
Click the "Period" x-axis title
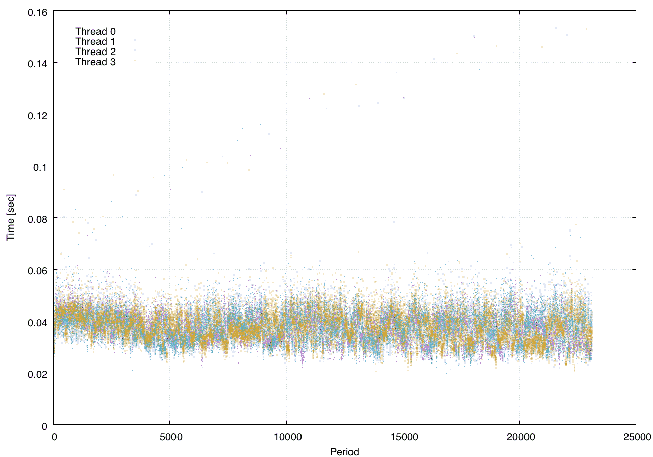[x=344, y=452]
